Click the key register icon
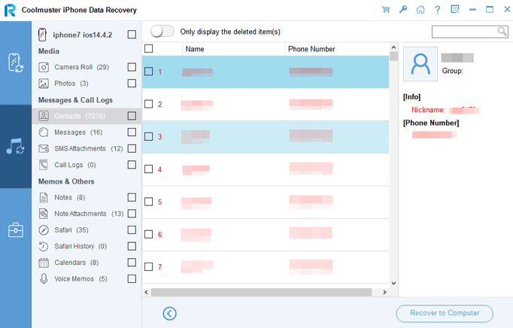The height and width of the screenshot is (328, 513). 403,9
